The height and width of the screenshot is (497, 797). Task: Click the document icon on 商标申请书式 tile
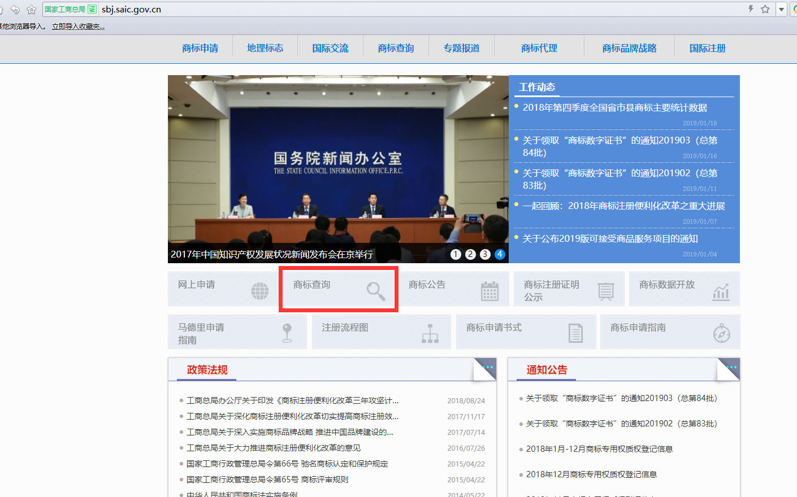tap(575, 333)
